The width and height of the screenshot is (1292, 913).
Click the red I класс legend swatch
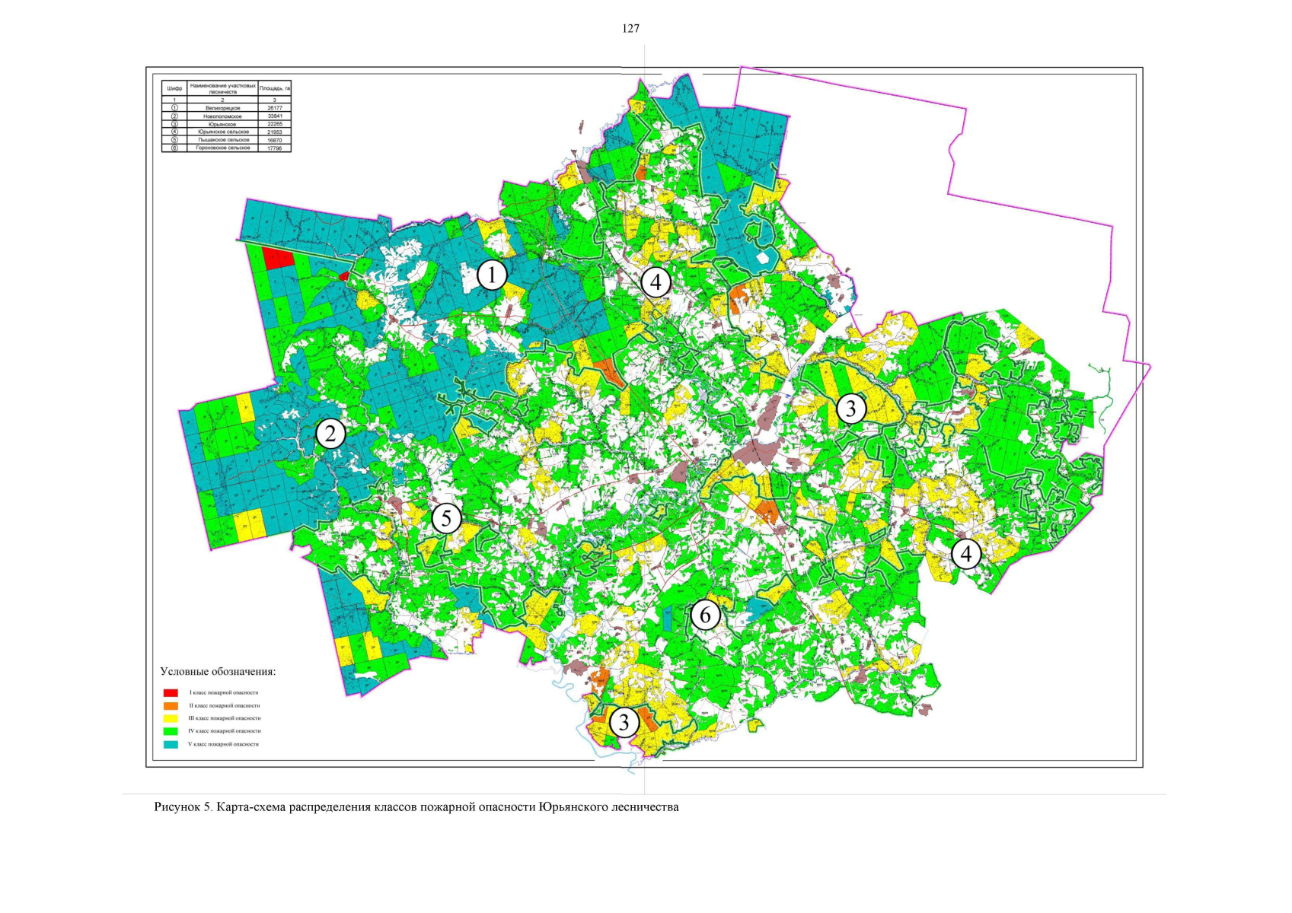click(171, 693)
